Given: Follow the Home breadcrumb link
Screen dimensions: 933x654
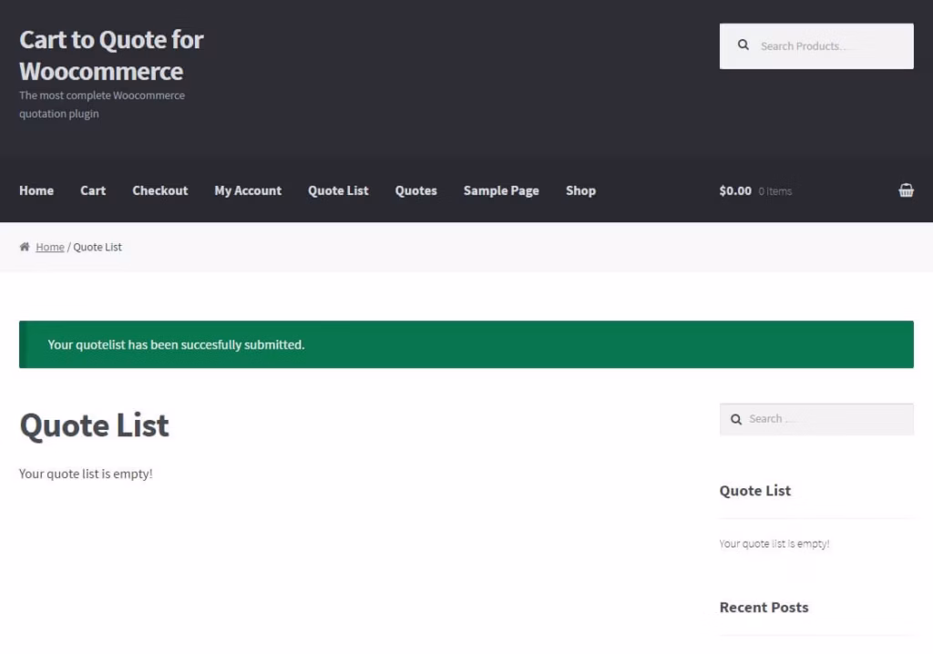Looking at the screenshot, I should [50, 247].
